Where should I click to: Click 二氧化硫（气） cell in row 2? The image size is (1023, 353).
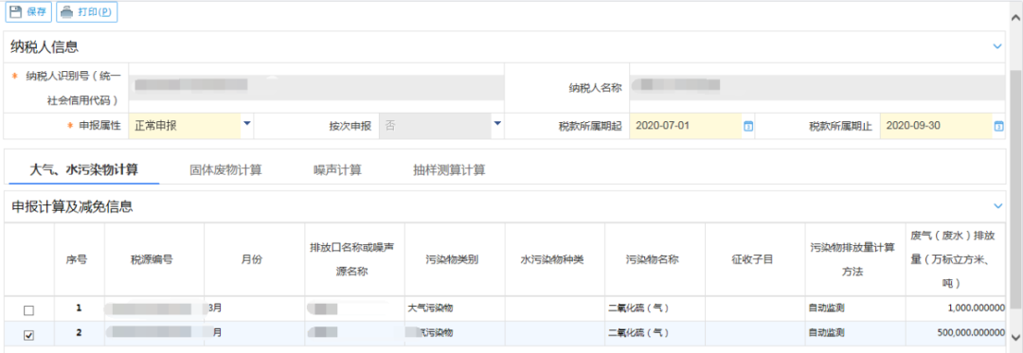point(655,333)
